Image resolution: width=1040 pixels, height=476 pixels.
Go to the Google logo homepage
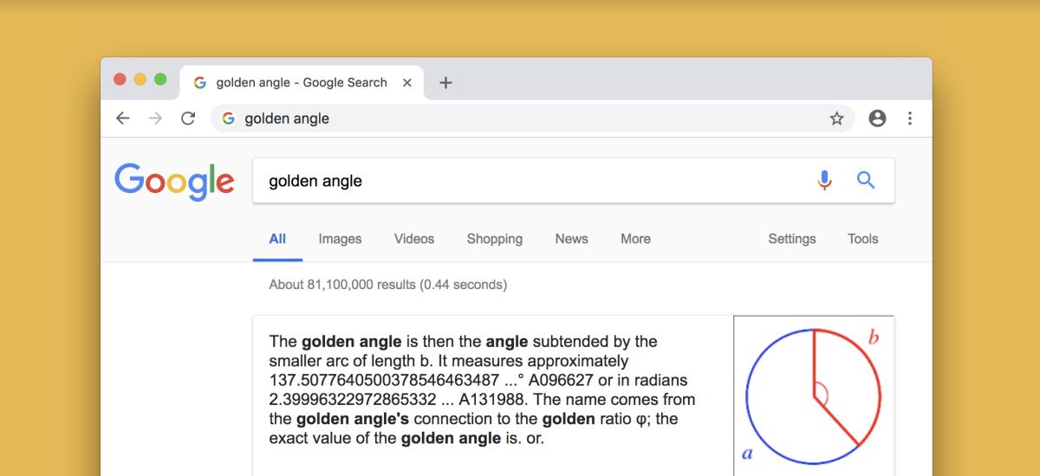(x=174, y=180)
